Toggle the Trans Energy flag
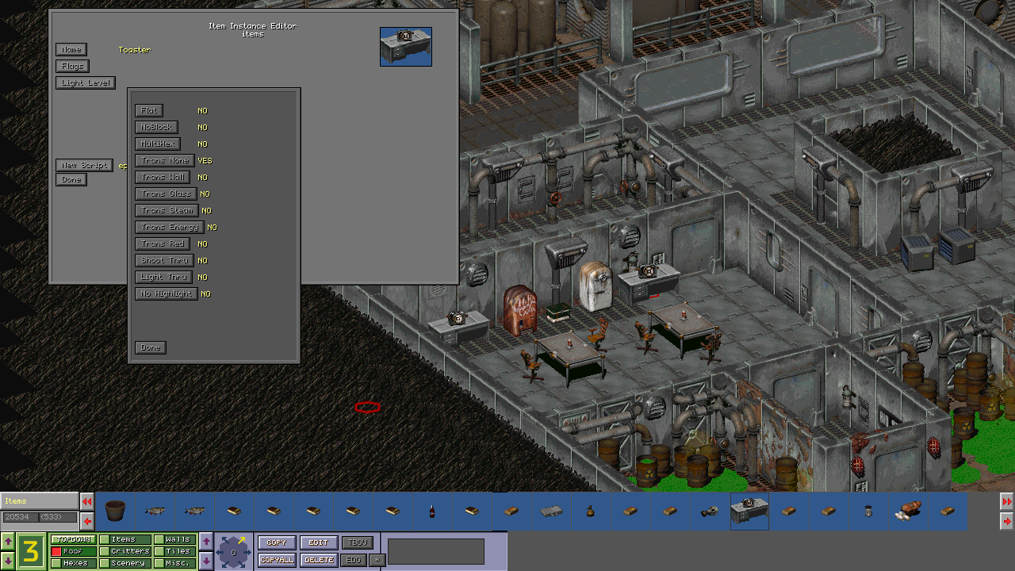 (170, 227)
